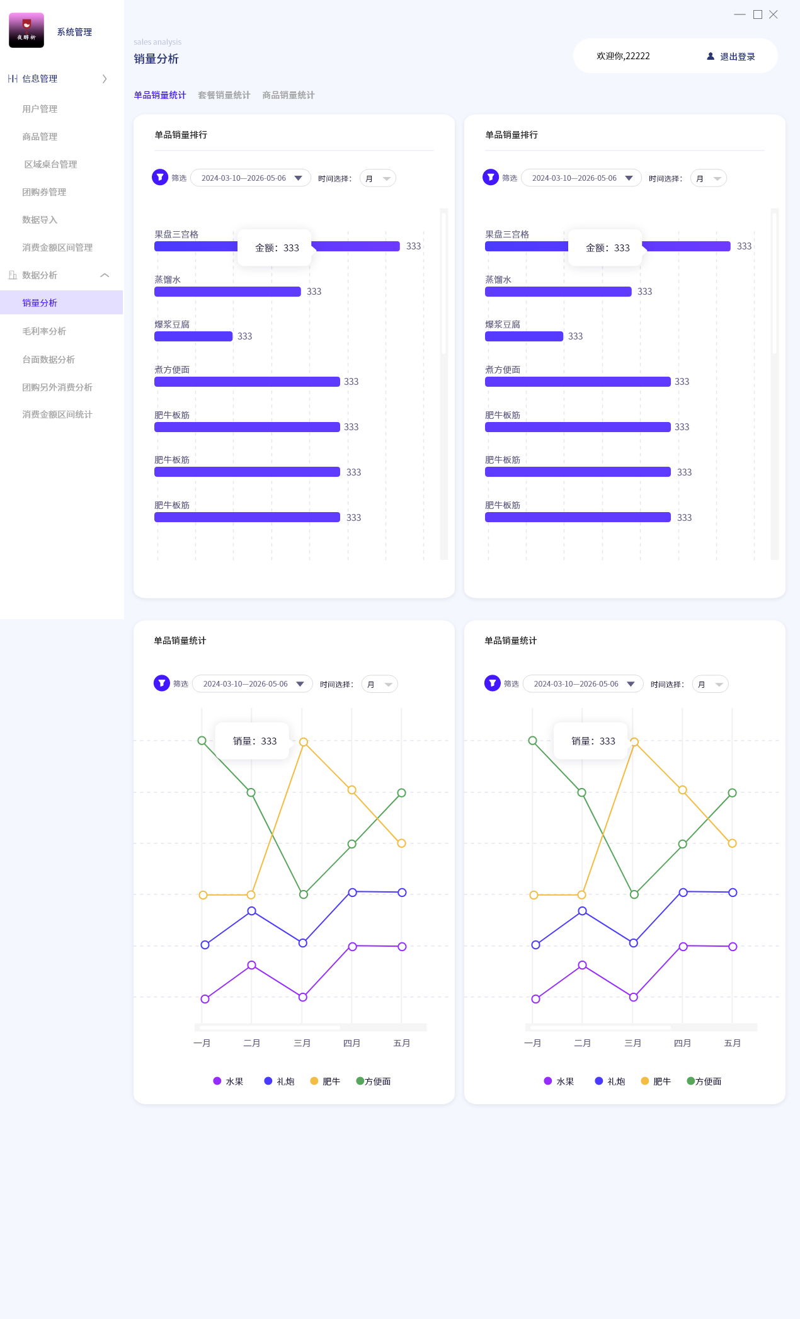Open 用户管理 page in sidebar

(x=40, y=109)
